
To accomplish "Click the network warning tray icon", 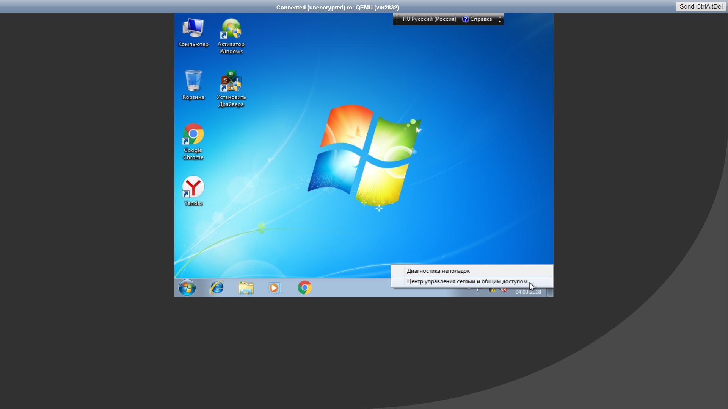I will click(492, 290).
